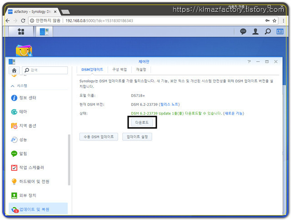Open 정보 센터 in the sidebar
291x220 pixels.
pos(38,98)
